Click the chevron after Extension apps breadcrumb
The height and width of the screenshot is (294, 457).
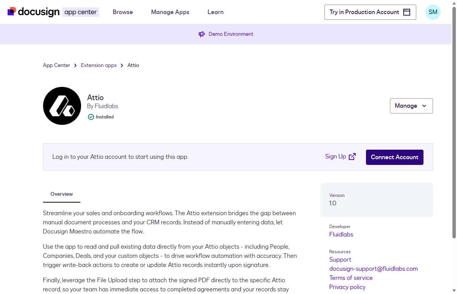[x=122, y=66]
